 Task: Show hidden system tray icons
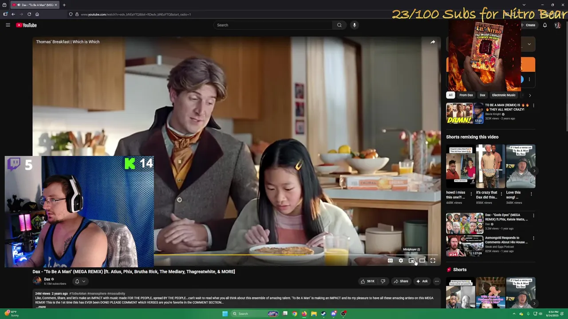[514, 314]
